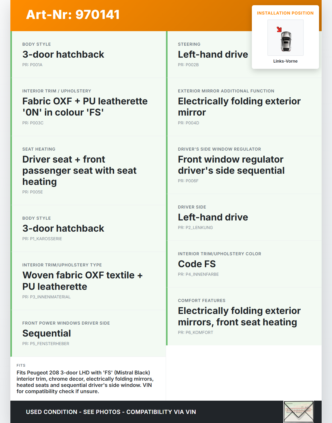Click the Art-Nr: 970141 heading
The height and width of the screenshot is (423, 332).
click(73, 15)
